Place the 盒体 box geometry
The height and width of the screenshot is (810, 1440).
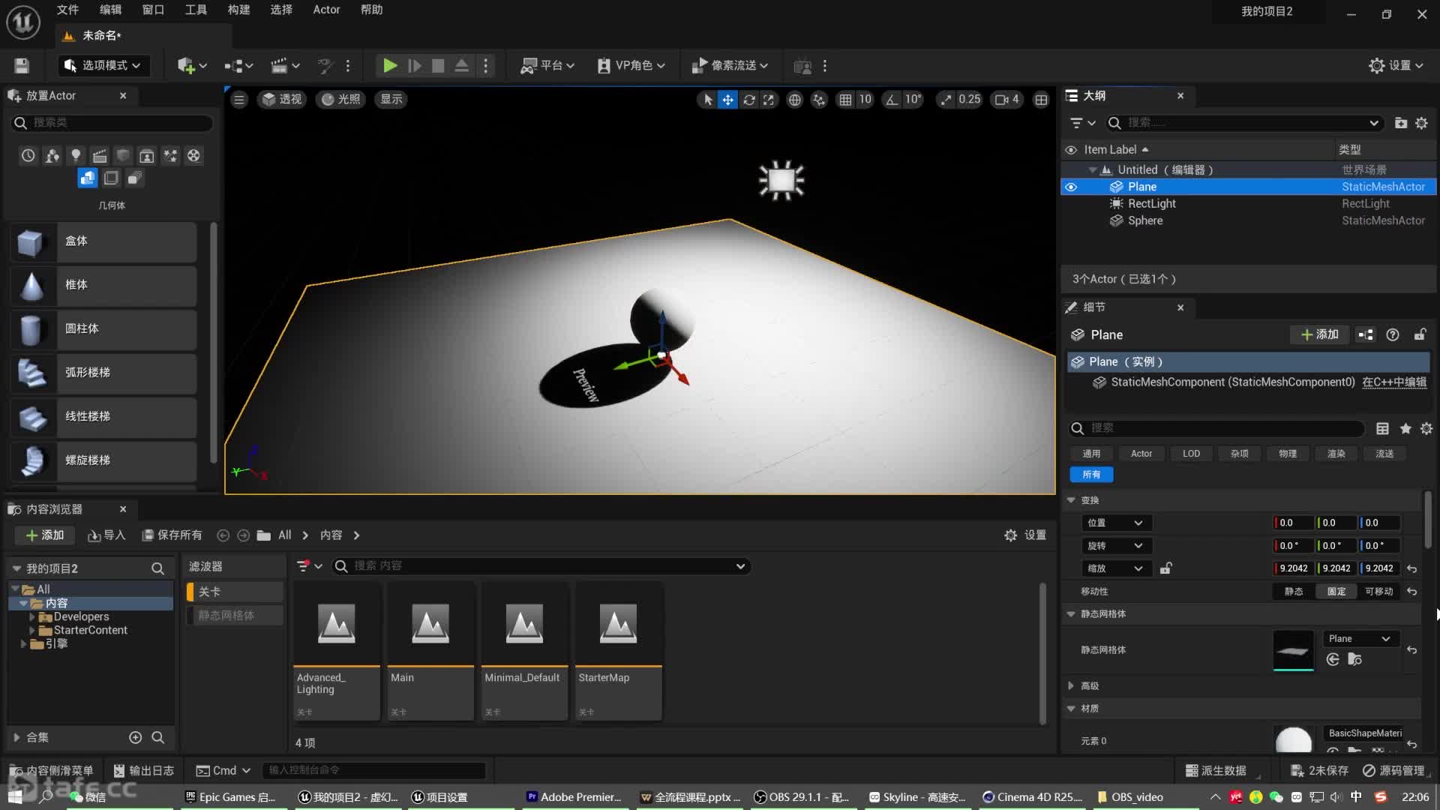(x=103, y=241)
